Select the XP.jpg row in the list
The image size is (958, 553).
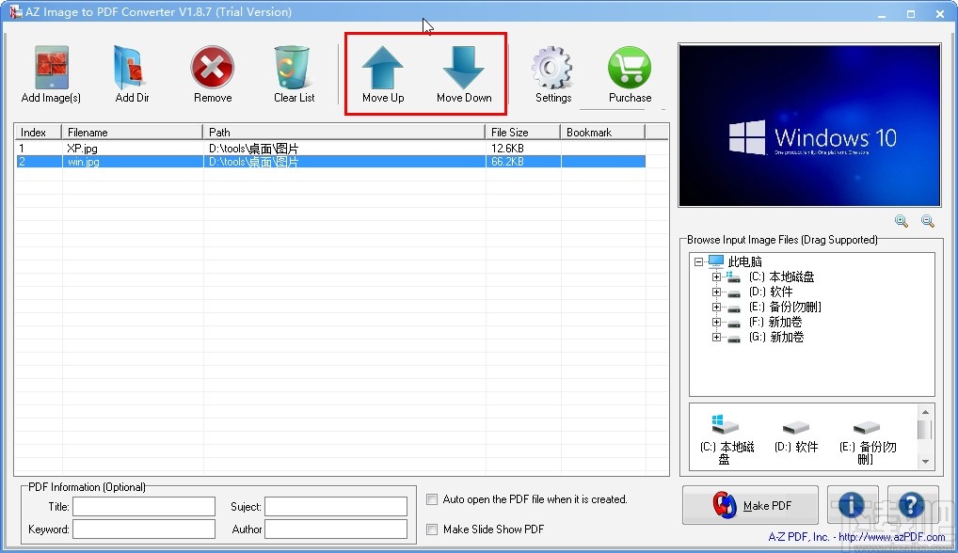pyautogui.click(x=132, y=148)
